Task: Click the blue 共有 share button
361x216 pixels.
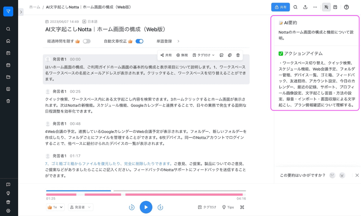Action: [280, 7]
